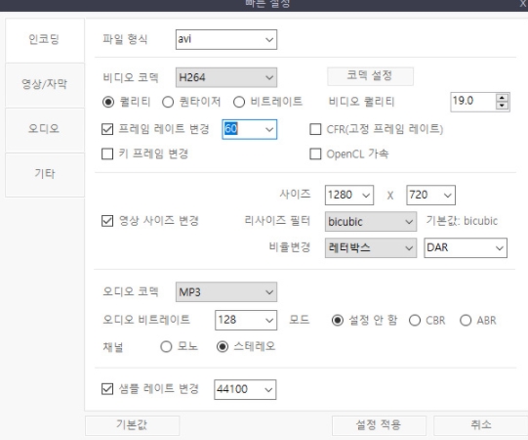528x440 pixels.
Task: Choose 모노 channel radio button
Action: [x=166, y=347]
